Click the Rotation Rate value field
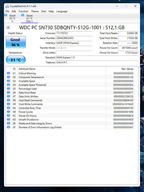 click(x=128, y=43)
